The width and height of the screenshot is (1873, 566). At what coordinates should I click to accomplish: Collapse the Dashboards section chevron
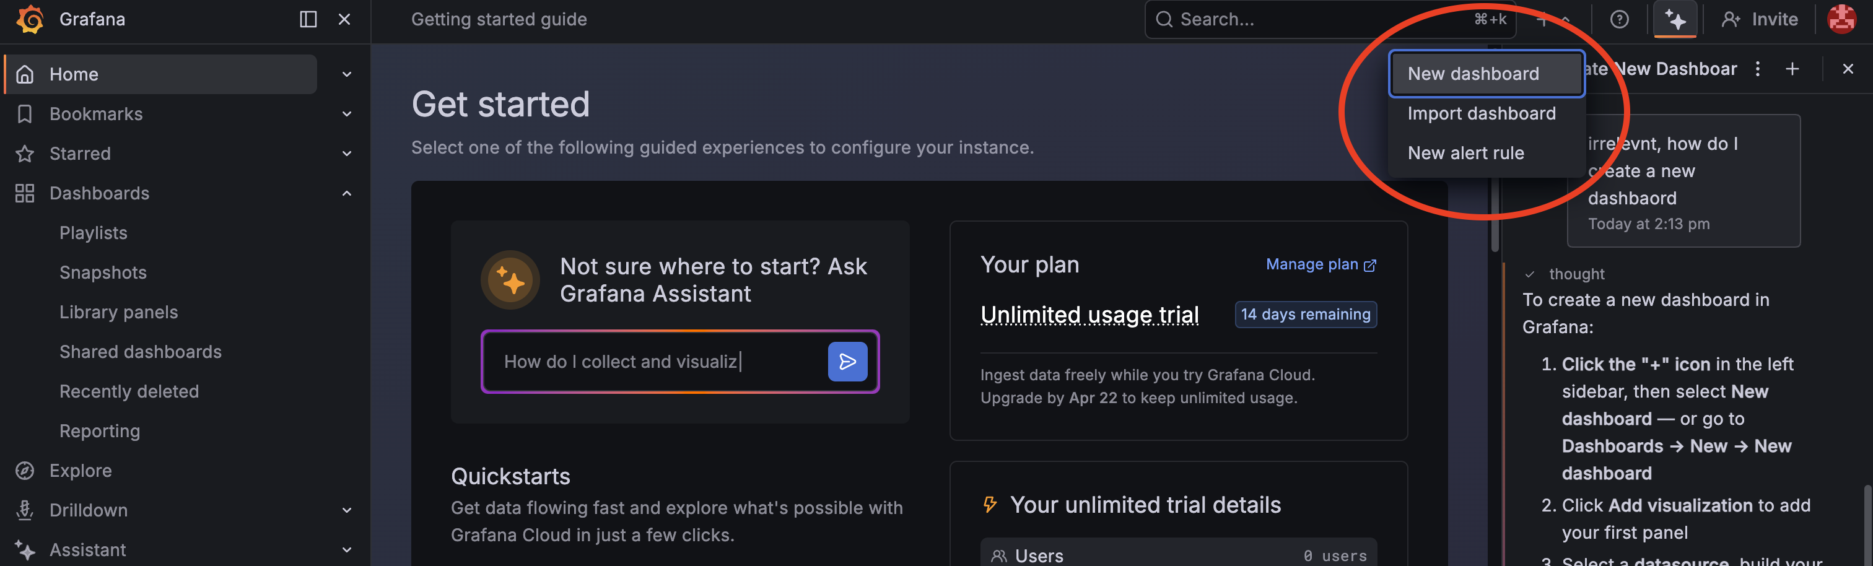(x=347, y=193)
